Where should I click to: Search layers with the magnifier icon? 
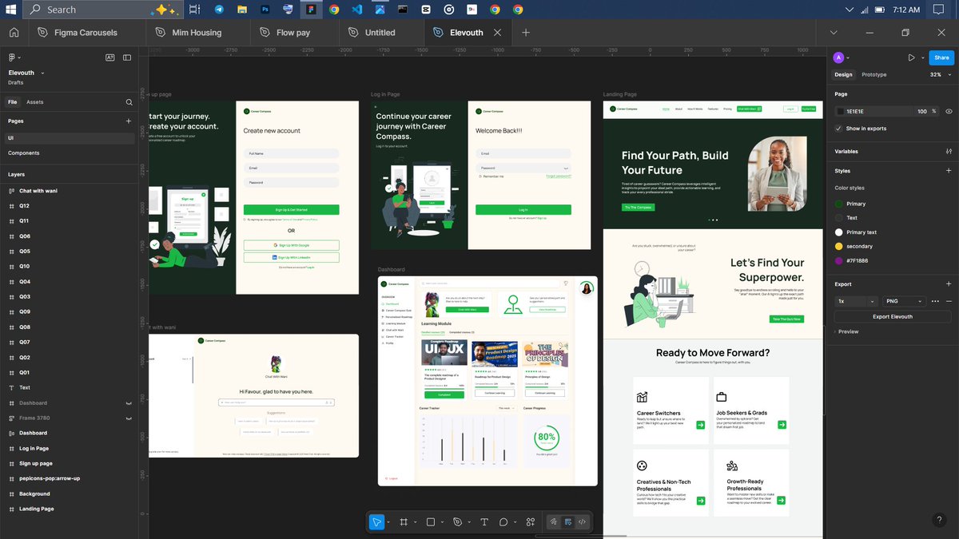[129, 102]
